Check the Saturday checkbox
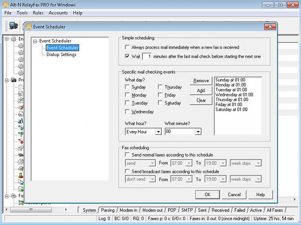 pyautogui.click(x=160, y=103)
